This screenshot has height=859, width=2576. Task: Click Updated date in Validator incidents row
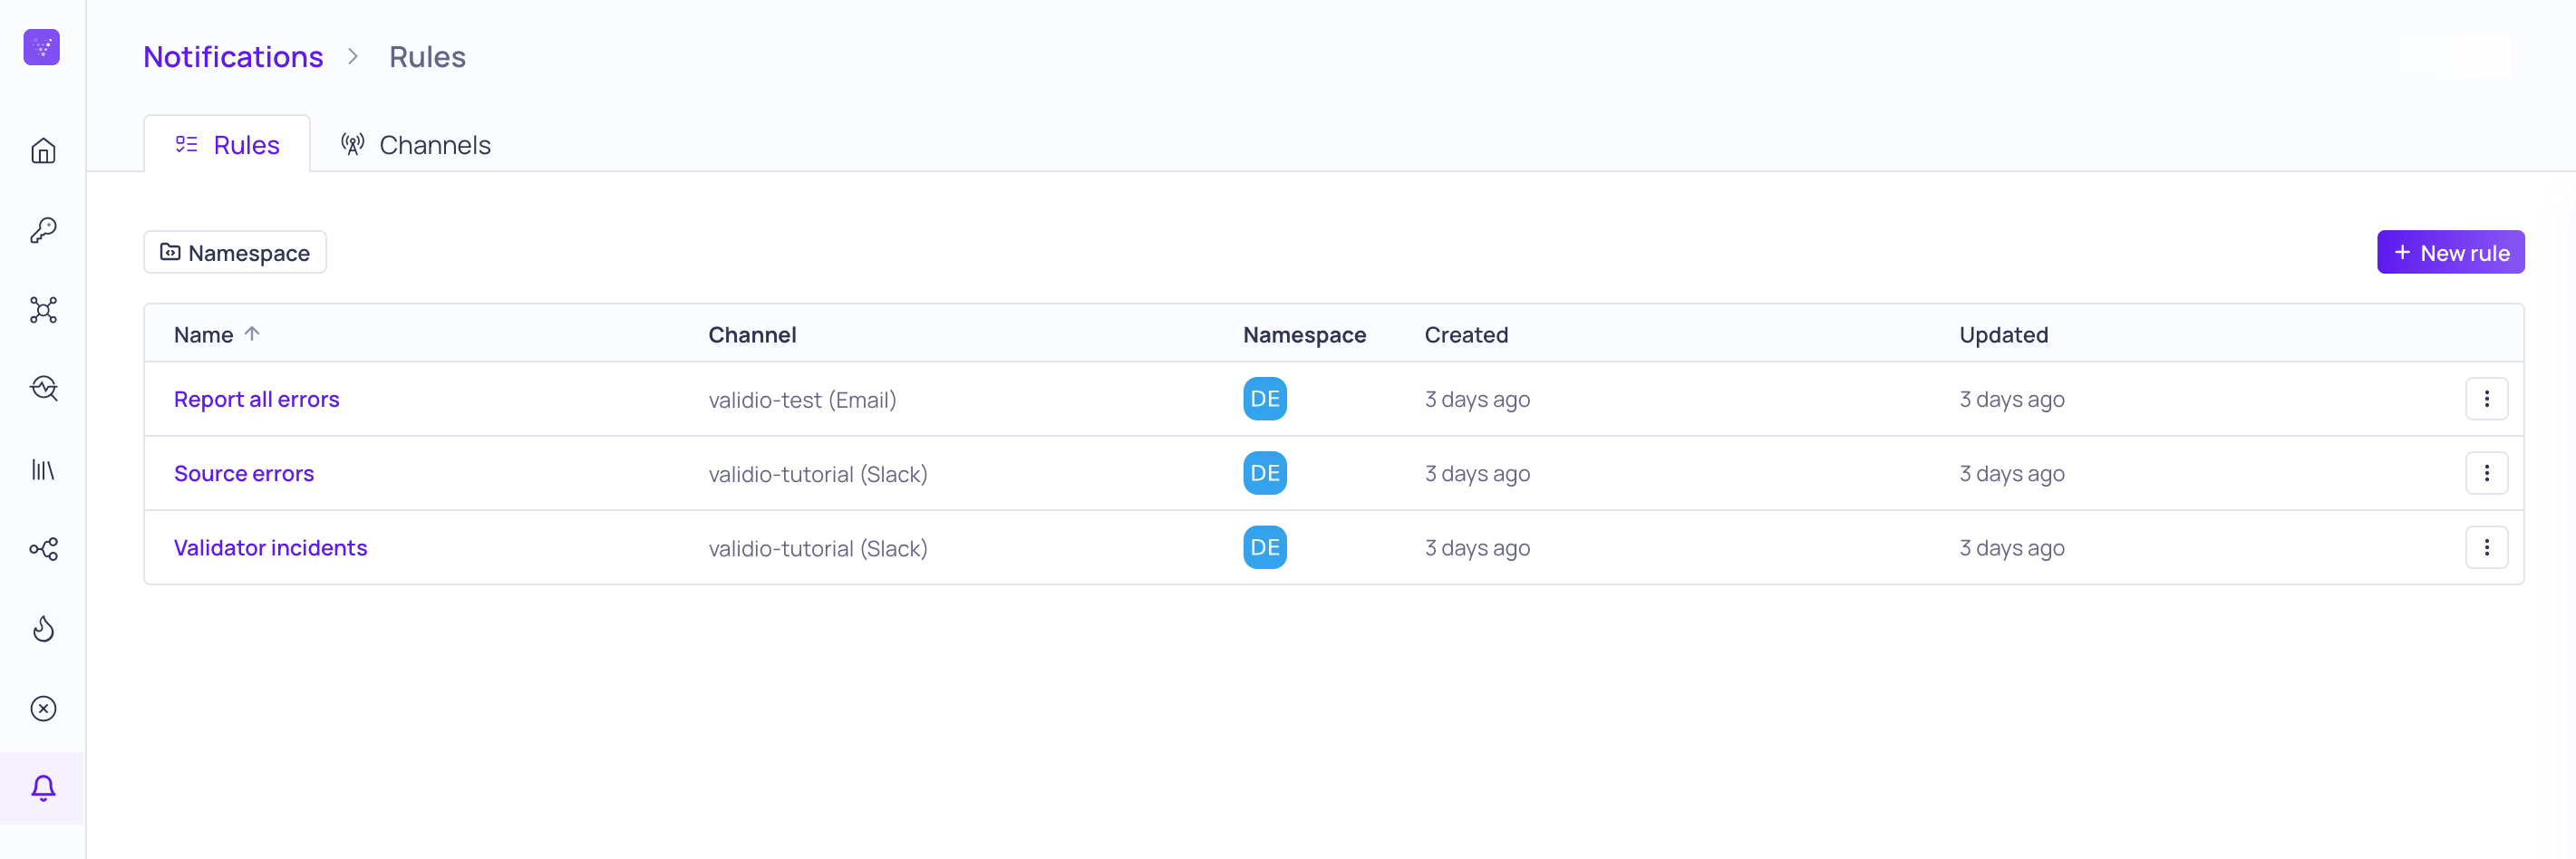tap(2011, 548)
